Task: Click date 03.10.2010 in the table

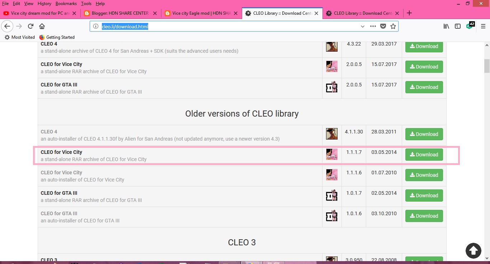Action: tap(384, 213)
